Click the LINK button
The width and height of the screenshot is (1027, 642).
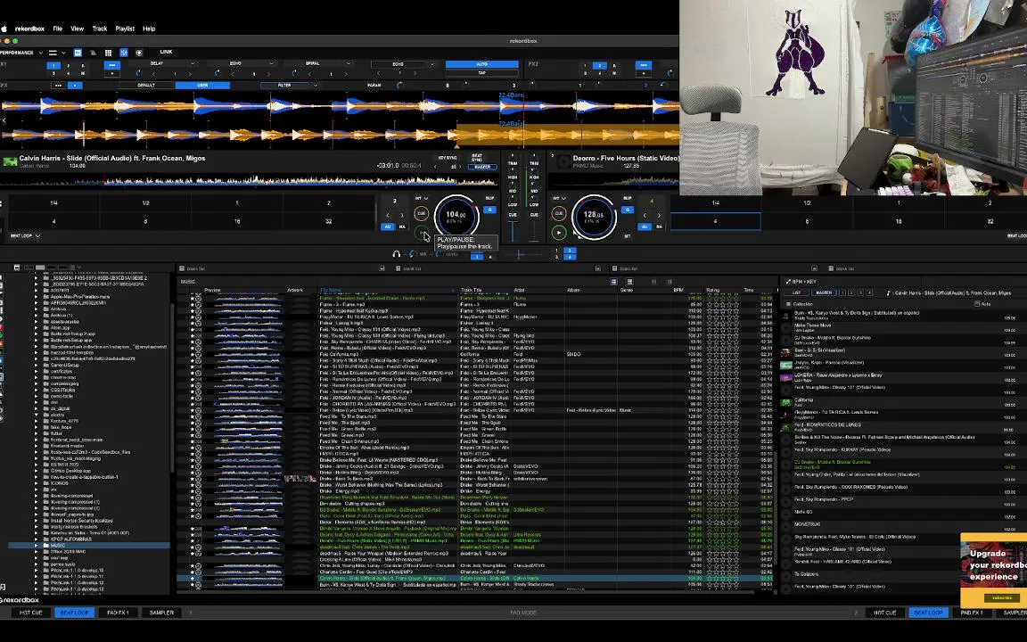[x=167, y=52]
